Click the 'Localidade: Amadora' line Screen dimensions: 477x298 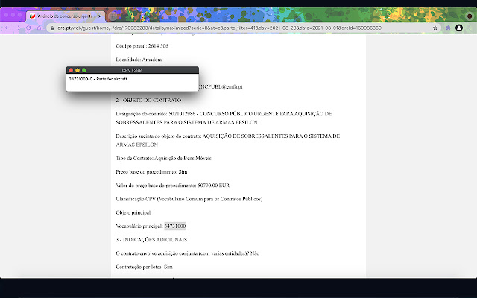(139, 60)
